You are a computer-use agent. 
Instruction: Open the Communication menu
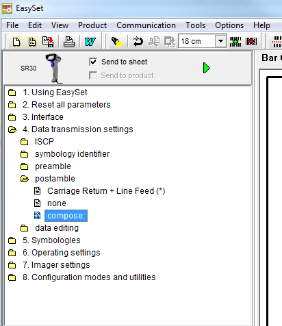(x=146, y=25)
